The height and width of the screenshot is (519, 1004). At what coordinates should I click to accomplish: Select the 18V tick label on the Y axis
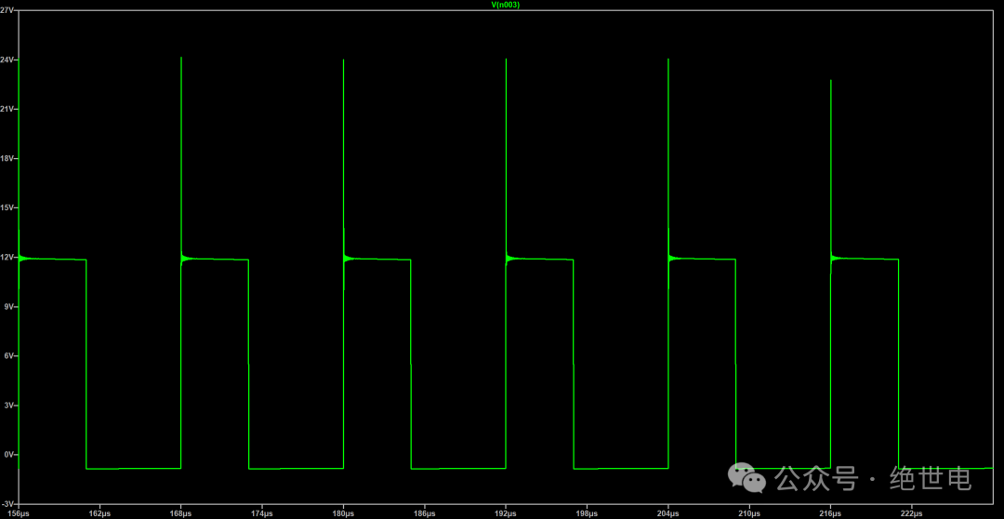pos(8,159)
